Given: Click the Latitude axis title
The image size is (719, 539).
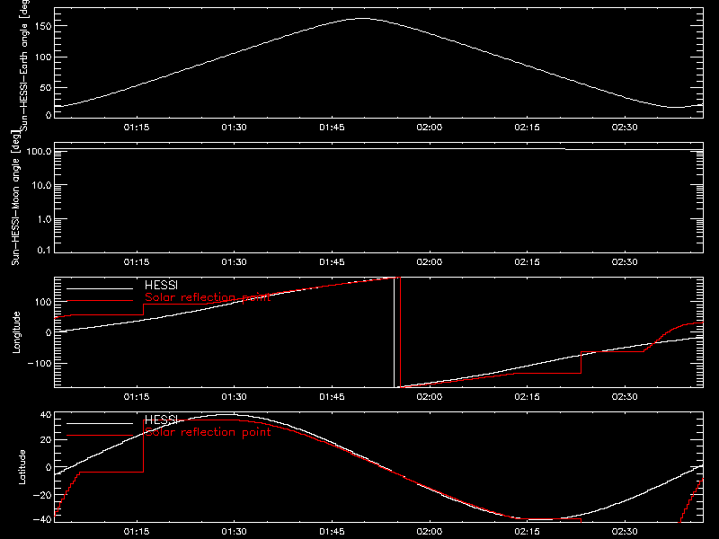Looking at the screenshot, I should (22, 466).
